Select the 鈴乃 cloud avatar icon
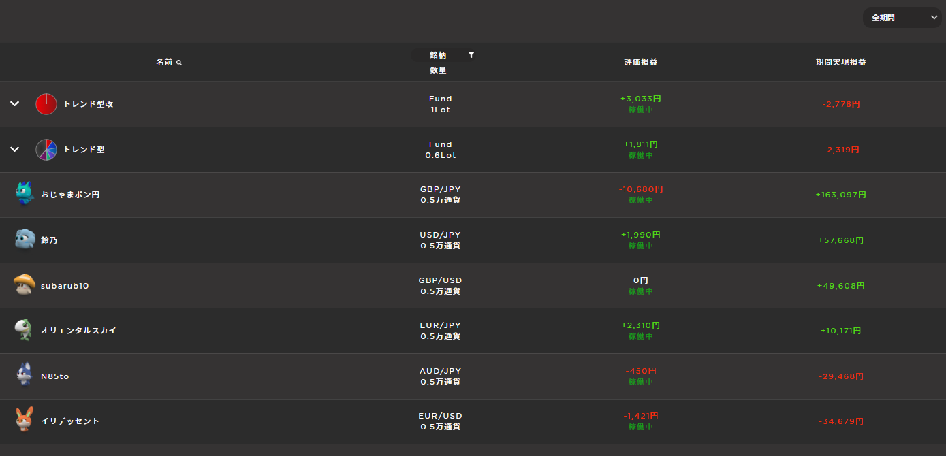Viewport: 946px width, 456px height. tap(25, 240)
